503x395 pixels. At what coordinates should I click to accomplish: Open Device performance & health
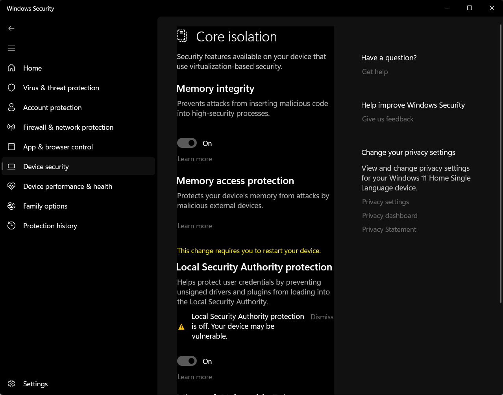click(78, 186)
